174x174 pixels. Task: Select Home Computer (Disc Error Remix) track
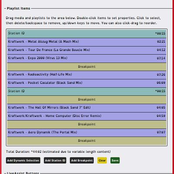[87, 117]
